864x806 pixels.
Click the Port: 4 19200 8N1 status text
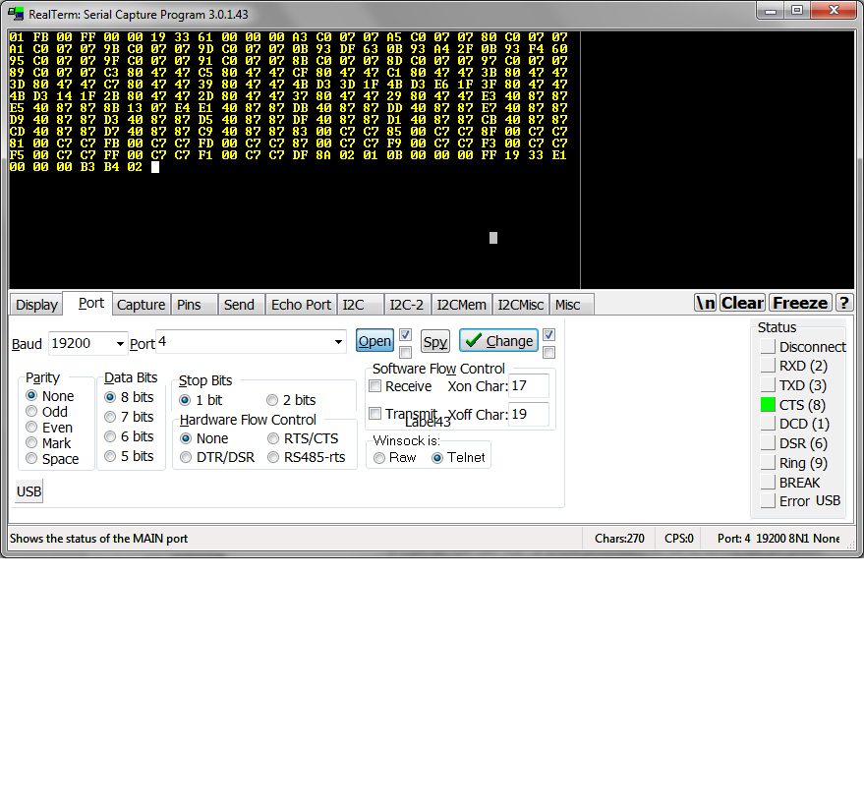point(778,539)
